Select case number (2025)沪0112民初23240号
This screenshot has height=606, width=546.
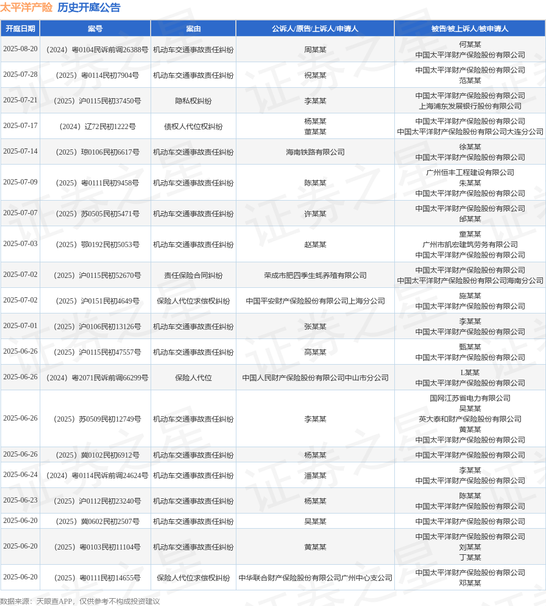click(x=97, y=501)
